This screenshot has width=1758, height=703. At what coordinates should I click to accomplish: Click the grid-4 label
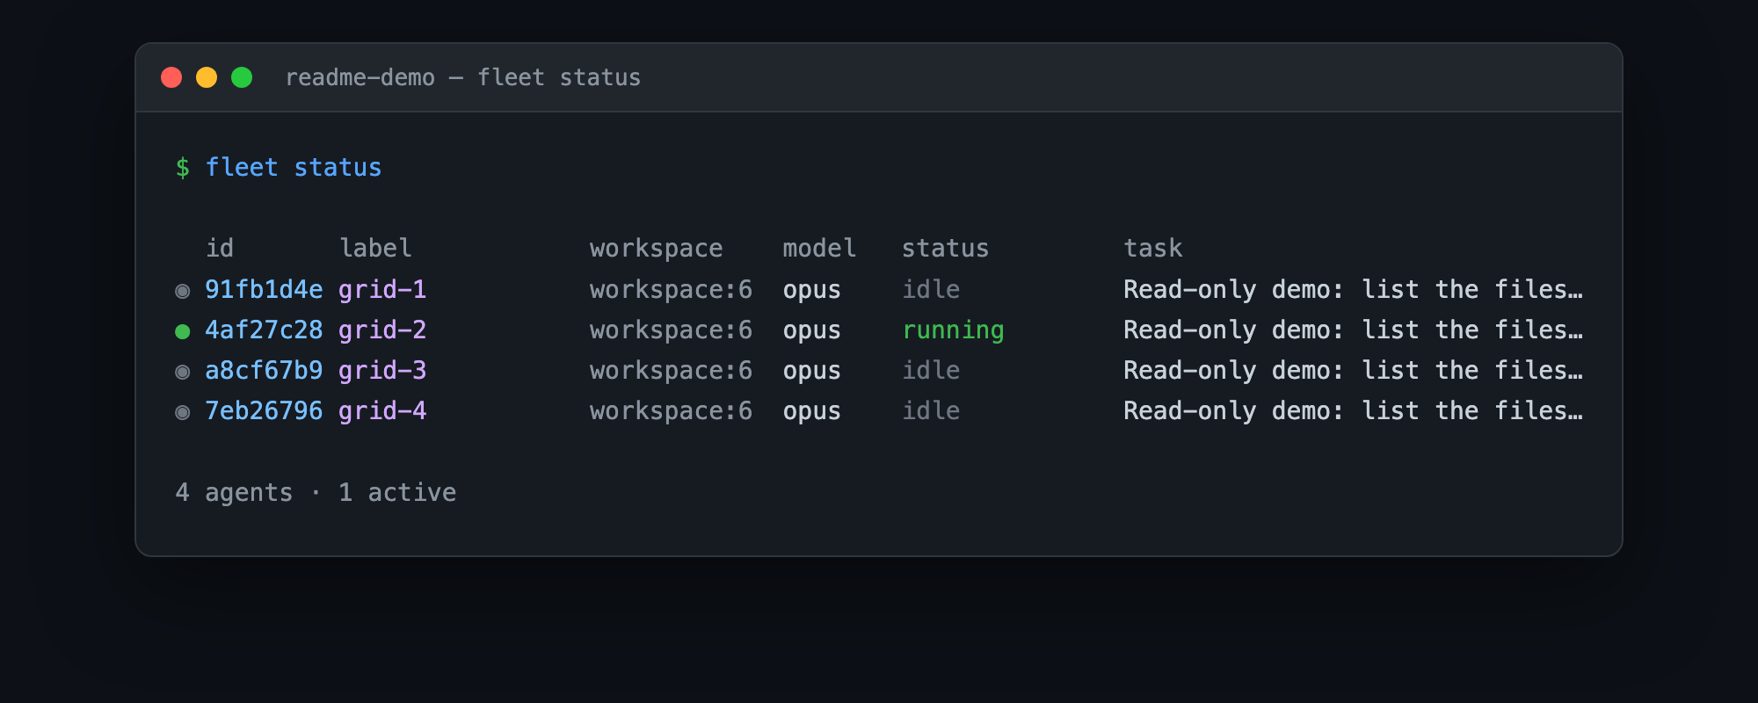click(382, 411)
